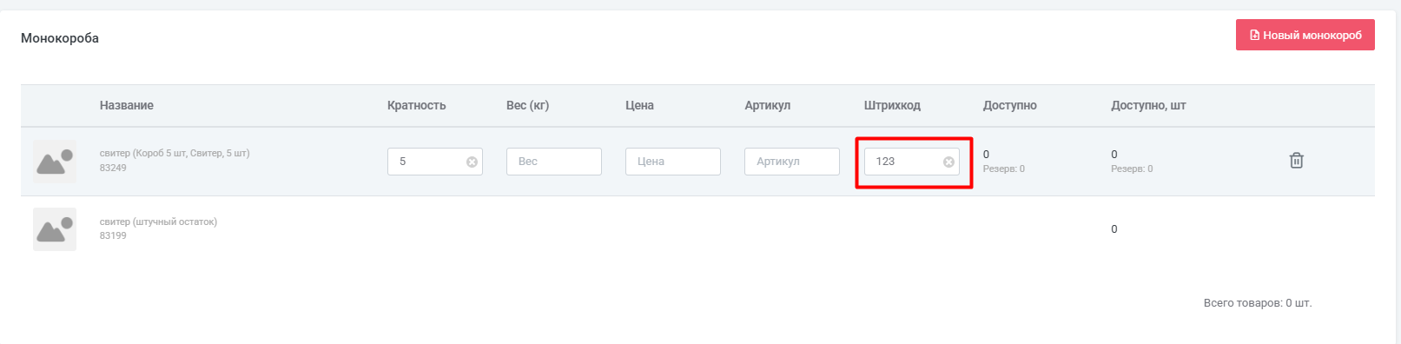The height and width of the screenshot is (344, 1401).
Task: Clear the Штрихкод value using the x icon
Action: pos(948,162)
